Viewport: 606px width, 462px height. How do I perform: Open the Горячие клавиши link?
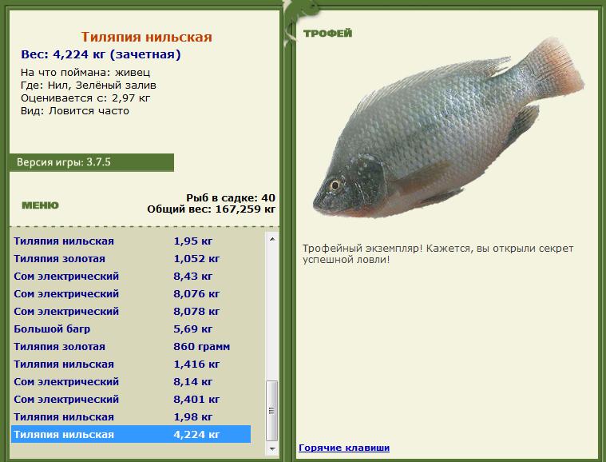click(344, 448)
